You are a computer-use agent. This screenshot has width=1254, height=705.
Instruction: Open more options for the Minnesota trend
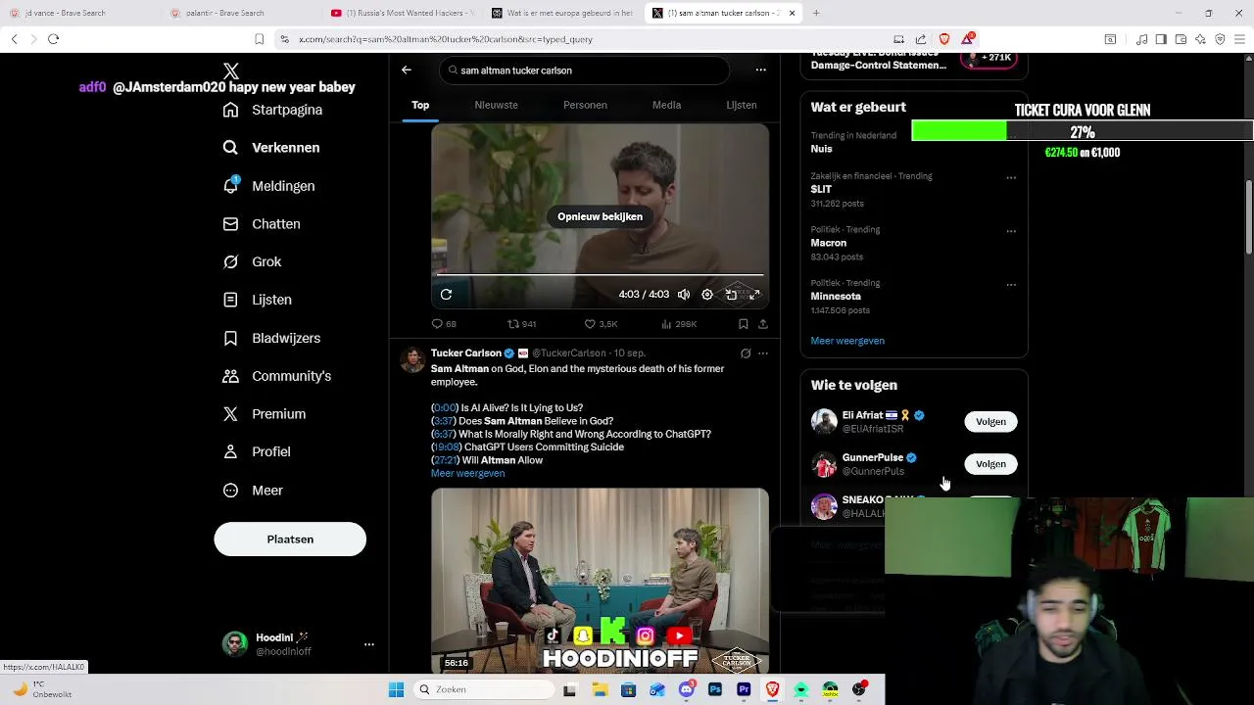coord(1011,285)
